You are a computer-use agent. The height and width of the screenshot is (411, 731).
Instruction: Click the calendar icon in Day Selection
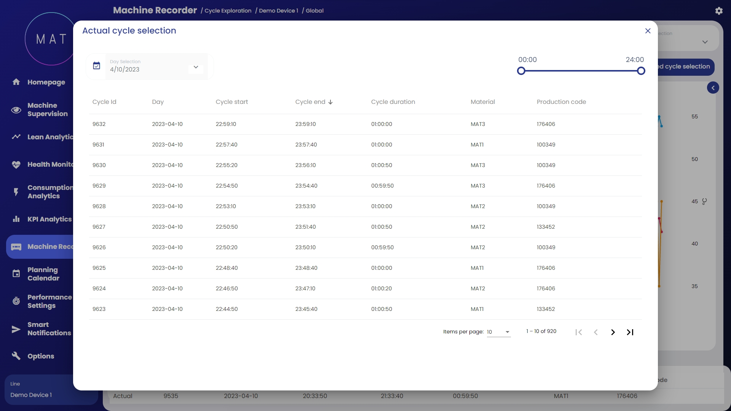tap(97, 66)
